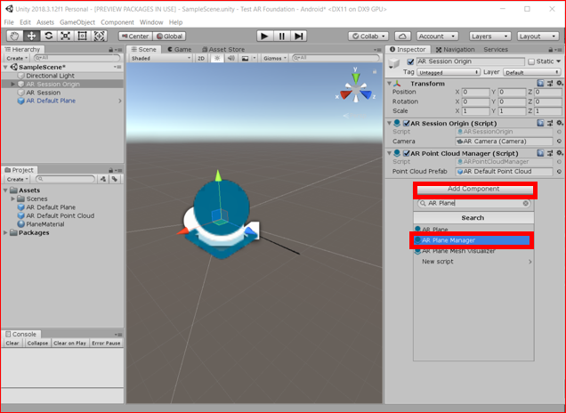Collapse AR Point Cloud Manager component
This screenshot has width=566, height=413.
click(x=389, y=153)
